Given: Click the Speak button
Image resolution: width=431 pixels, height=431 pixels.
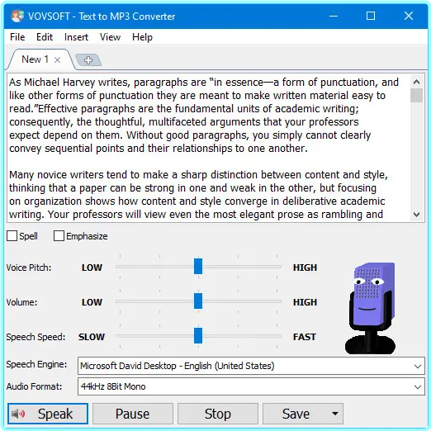Looking at the screenshot, I should click(48, 414).
